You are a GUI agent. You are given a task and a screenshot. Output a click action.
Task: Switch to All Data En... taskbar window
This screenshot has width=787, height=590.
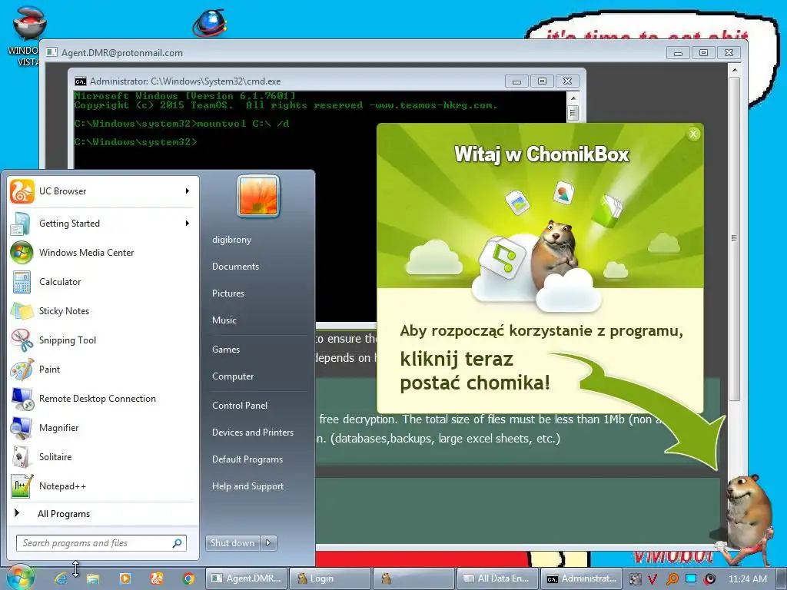pyautogui.click(x=497, y=578)
